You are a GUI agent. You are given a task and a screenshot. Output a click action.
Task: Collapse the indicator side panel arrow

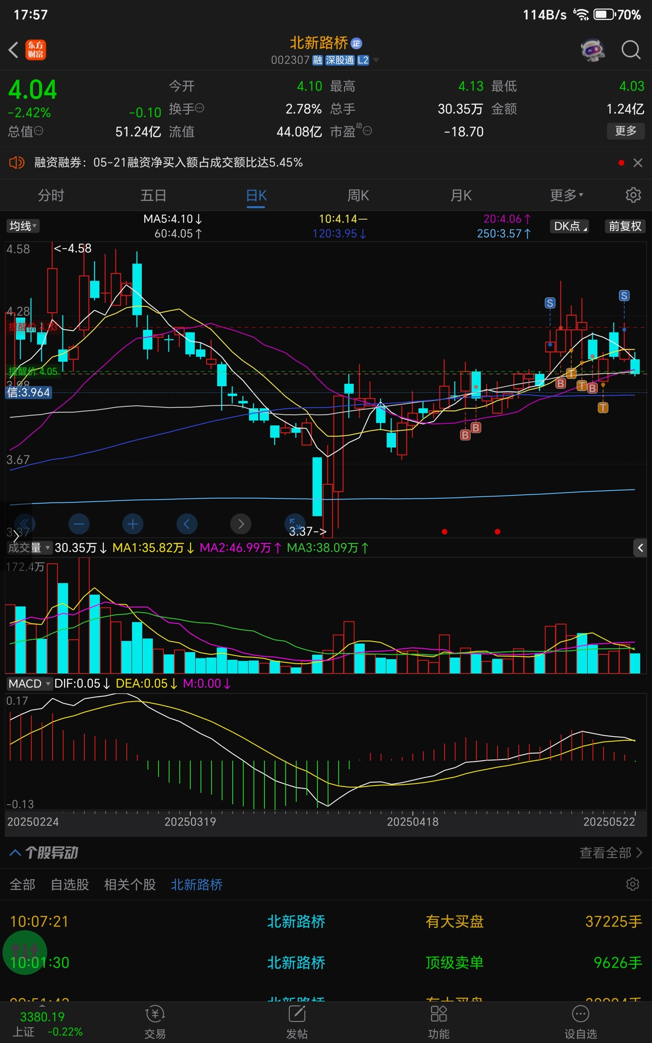click(640, 548)
